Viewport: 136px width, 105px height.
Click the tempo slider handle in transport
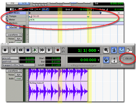click(122, 65)
